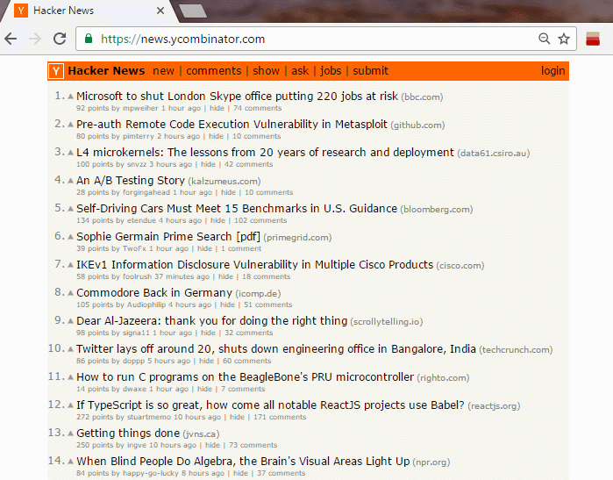Upvote the Self-Driving Cars story
Image resolution: width=613 pixels, height=480 pixels.
70,209
